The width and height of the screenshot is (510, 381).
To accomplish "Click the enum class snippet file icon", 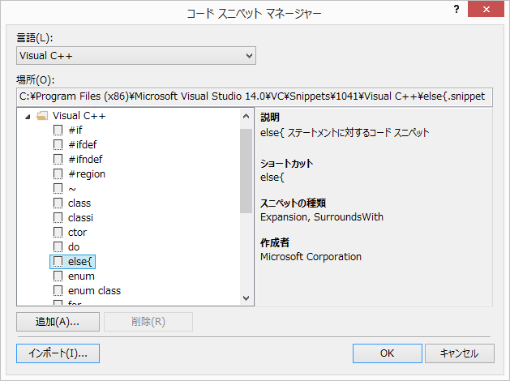I will pos(58,291).
